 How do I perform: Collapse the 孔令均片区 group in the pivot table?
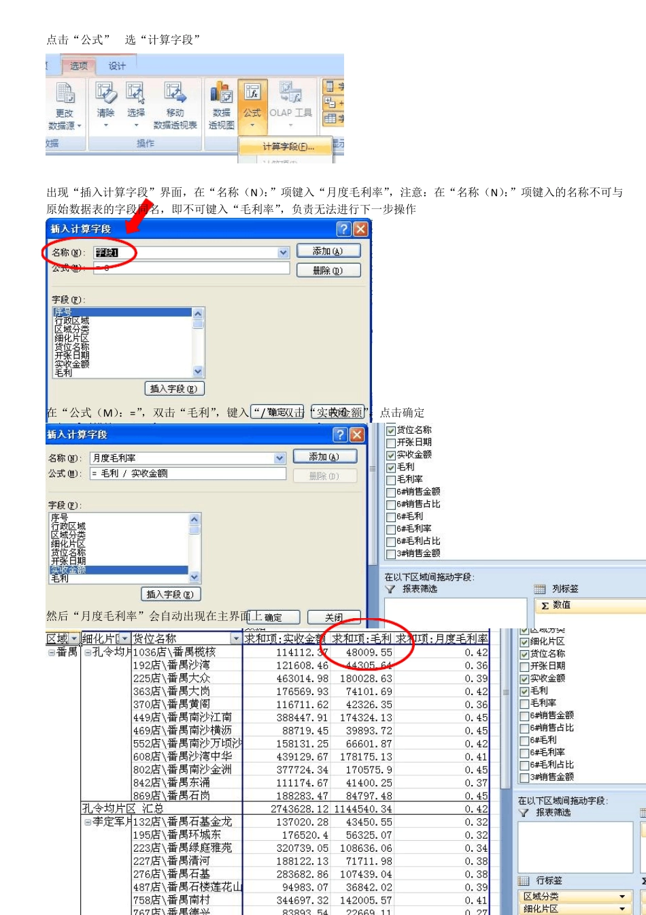pos(88,652)
